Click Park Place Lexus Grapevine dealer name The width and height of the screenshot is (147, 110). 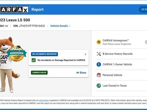tap(117, 44)
